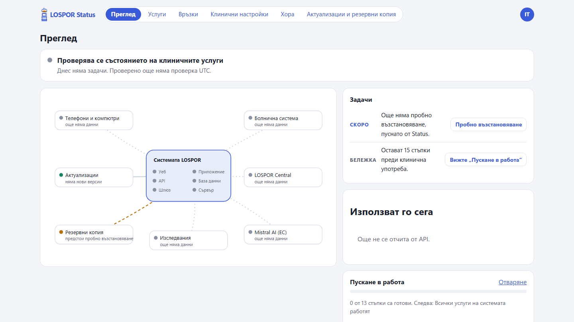Click the Приложение service entry

tap(208, 172)
